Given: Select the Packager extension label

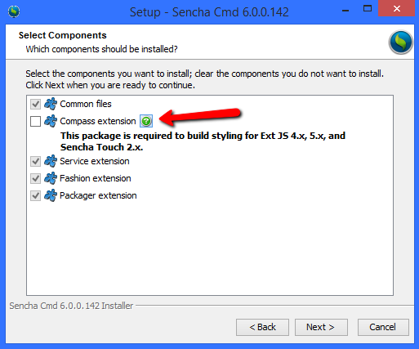Looking at the screenshot, I should 98,195.
